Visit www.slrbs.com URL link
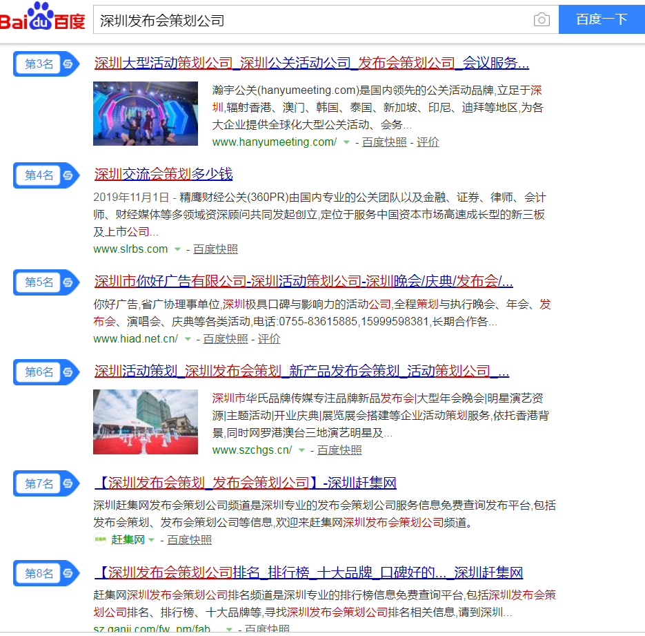 130,249
